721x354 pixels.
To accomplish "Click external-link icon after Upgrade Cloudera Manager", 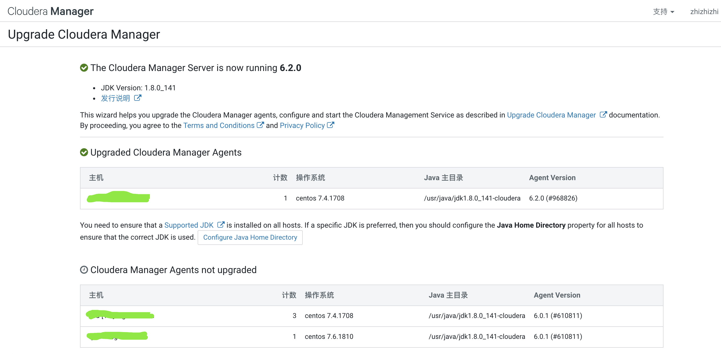I will (603, 115).
